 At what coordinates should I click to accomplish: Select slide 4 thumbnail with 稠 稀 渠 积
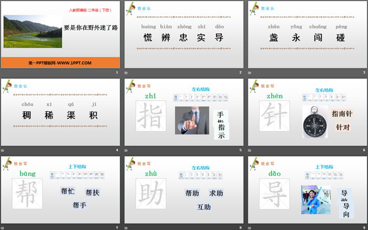pyautogui.click(x=60, y=112)
